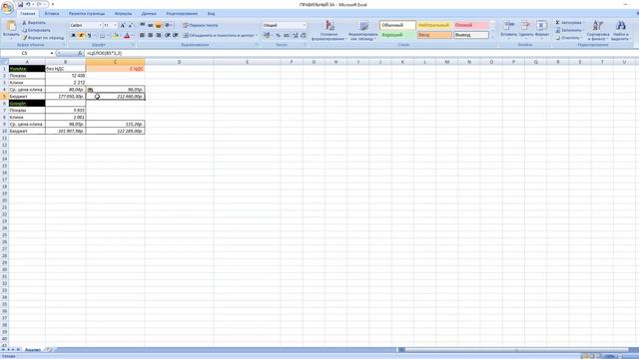This screenshot has width=639, height=359.
Task: Open the Рецензирование ribbon tab
Action: tap(182, 13)
